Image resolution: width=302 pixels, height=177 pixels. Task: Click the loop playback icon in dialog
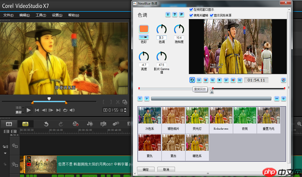pos(192,80)
